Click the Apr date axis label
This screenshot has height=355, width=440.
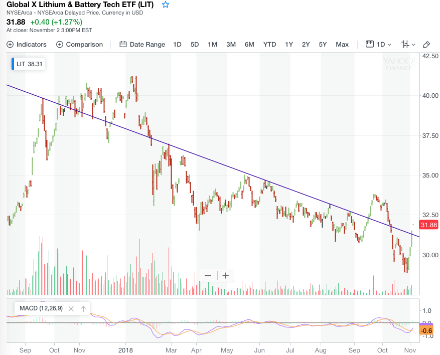click(196, 350)
